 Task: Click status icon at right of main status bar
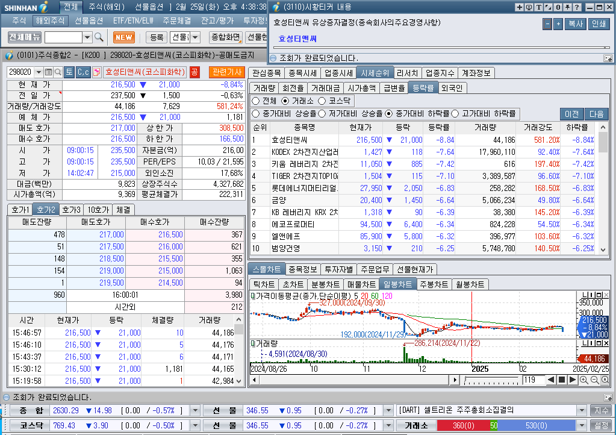click(x=608, y=398)
